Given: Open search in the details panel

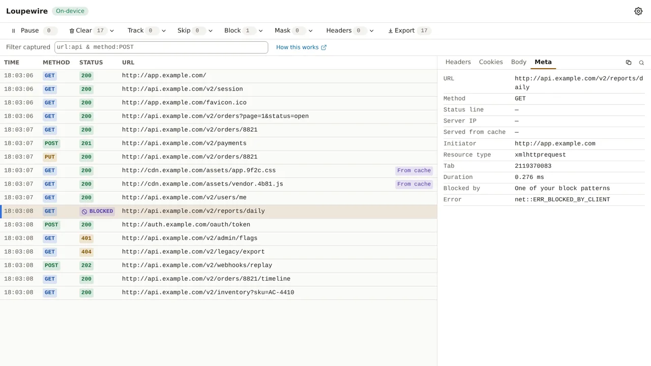Looking at the screenshot, I should pos(641,63).
